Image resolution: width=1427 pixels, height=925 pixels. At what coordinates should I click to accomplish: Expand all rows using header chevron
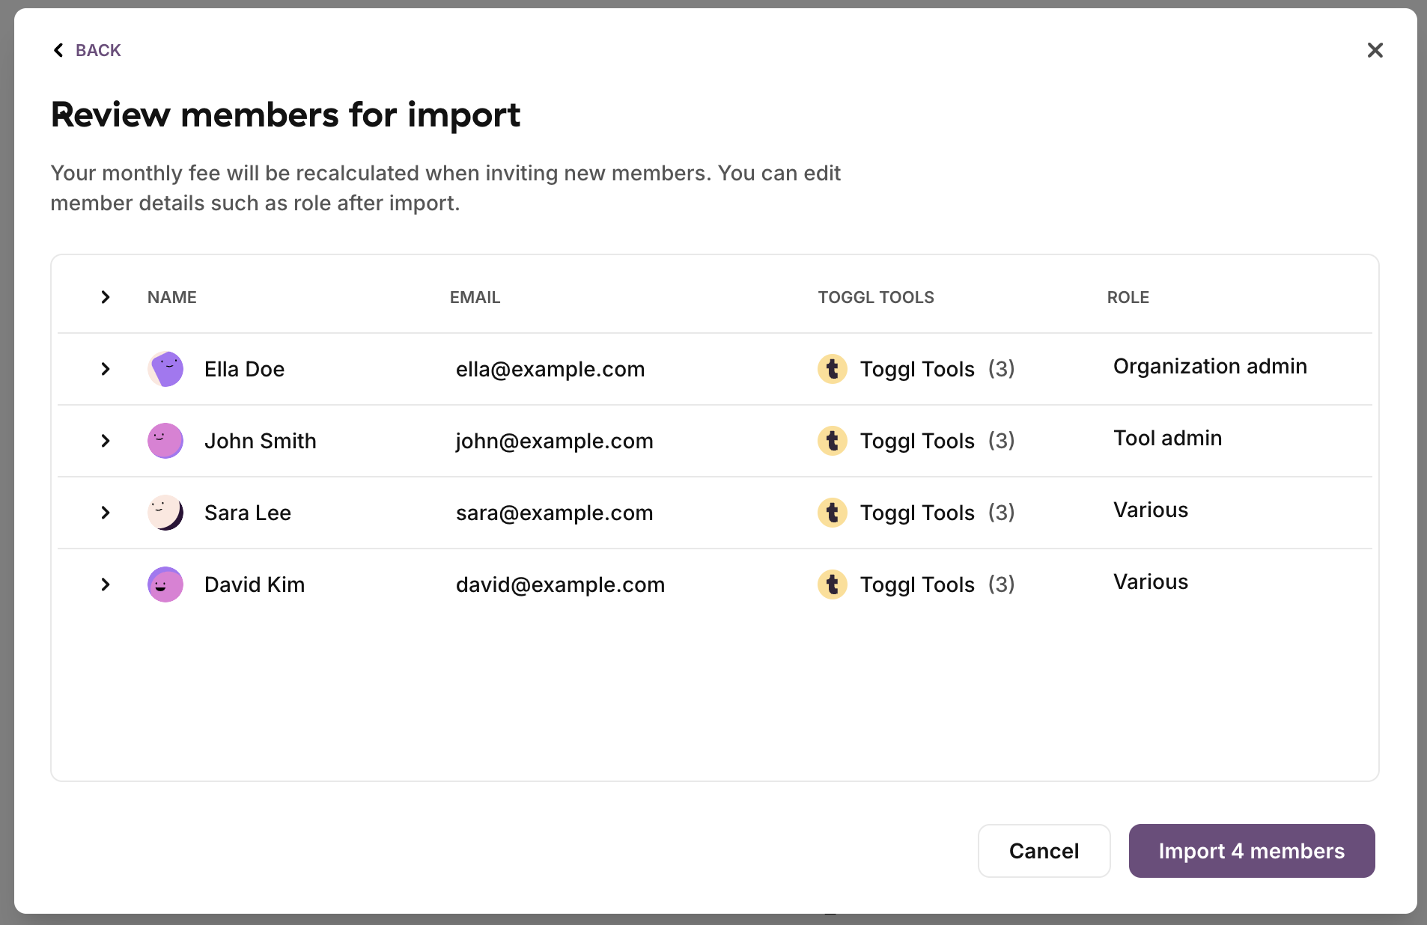106,297
